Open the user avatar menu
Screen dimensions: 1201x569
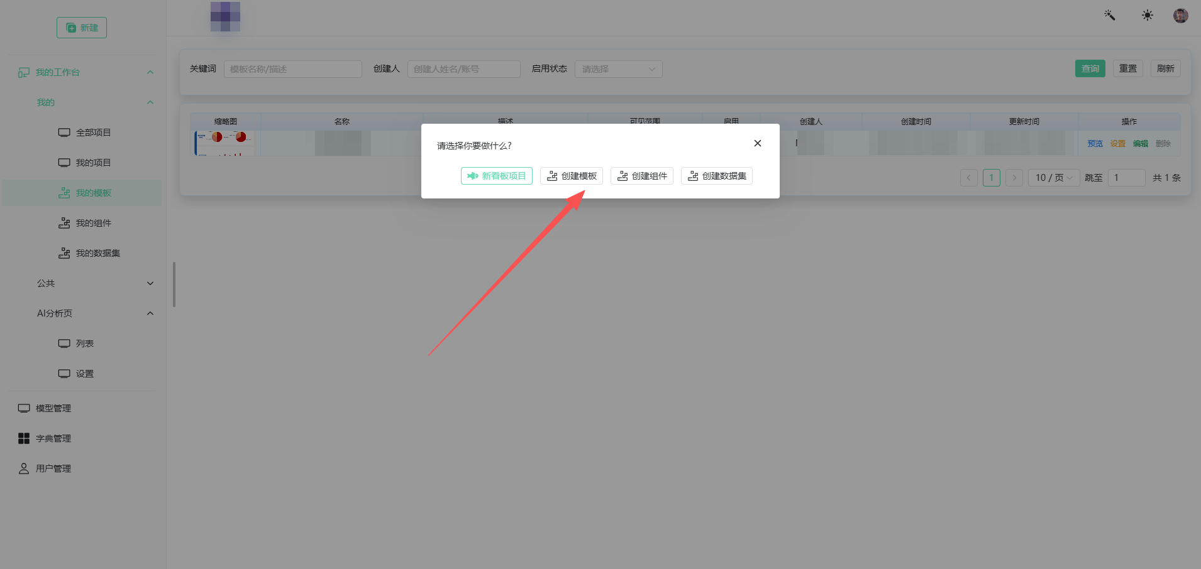[x=1181, y=16]
